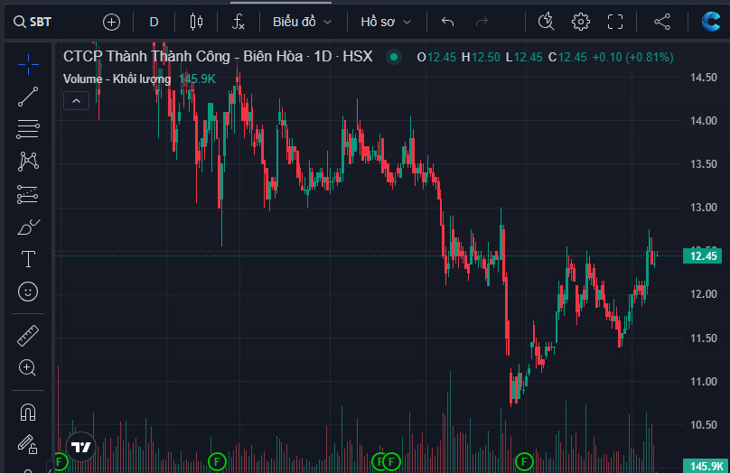The width and height of the screenshot is (730, 473).
Task: Toggle magnet mode on the sidebar
Action: tap(28, 412)
